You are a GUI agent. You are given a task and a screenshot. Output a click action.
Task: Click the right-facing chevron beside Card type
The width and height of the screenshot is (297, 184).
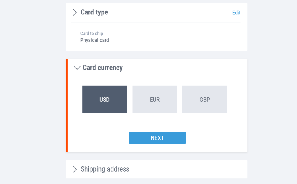click(x=75, y=12)
